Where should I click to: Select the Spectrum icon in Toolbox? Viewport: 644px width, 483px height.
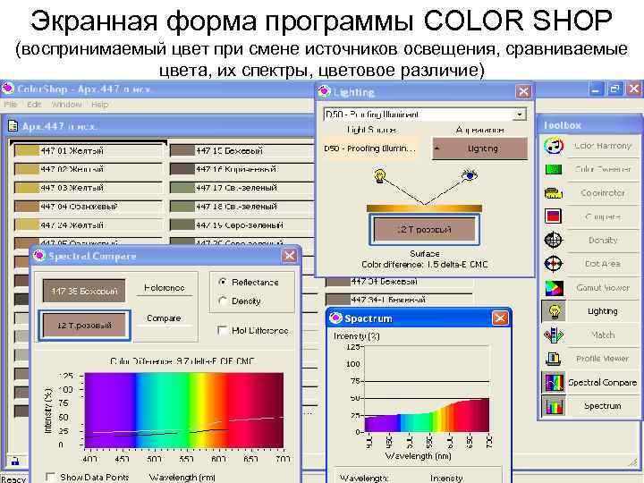click(x=554, y=406)
